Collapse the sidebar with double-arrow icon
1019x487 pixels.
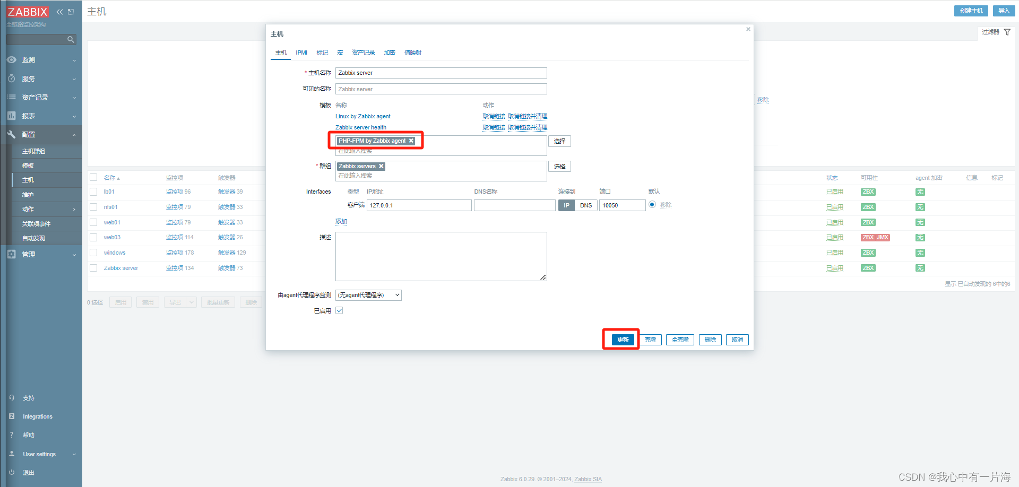[59, 12]
